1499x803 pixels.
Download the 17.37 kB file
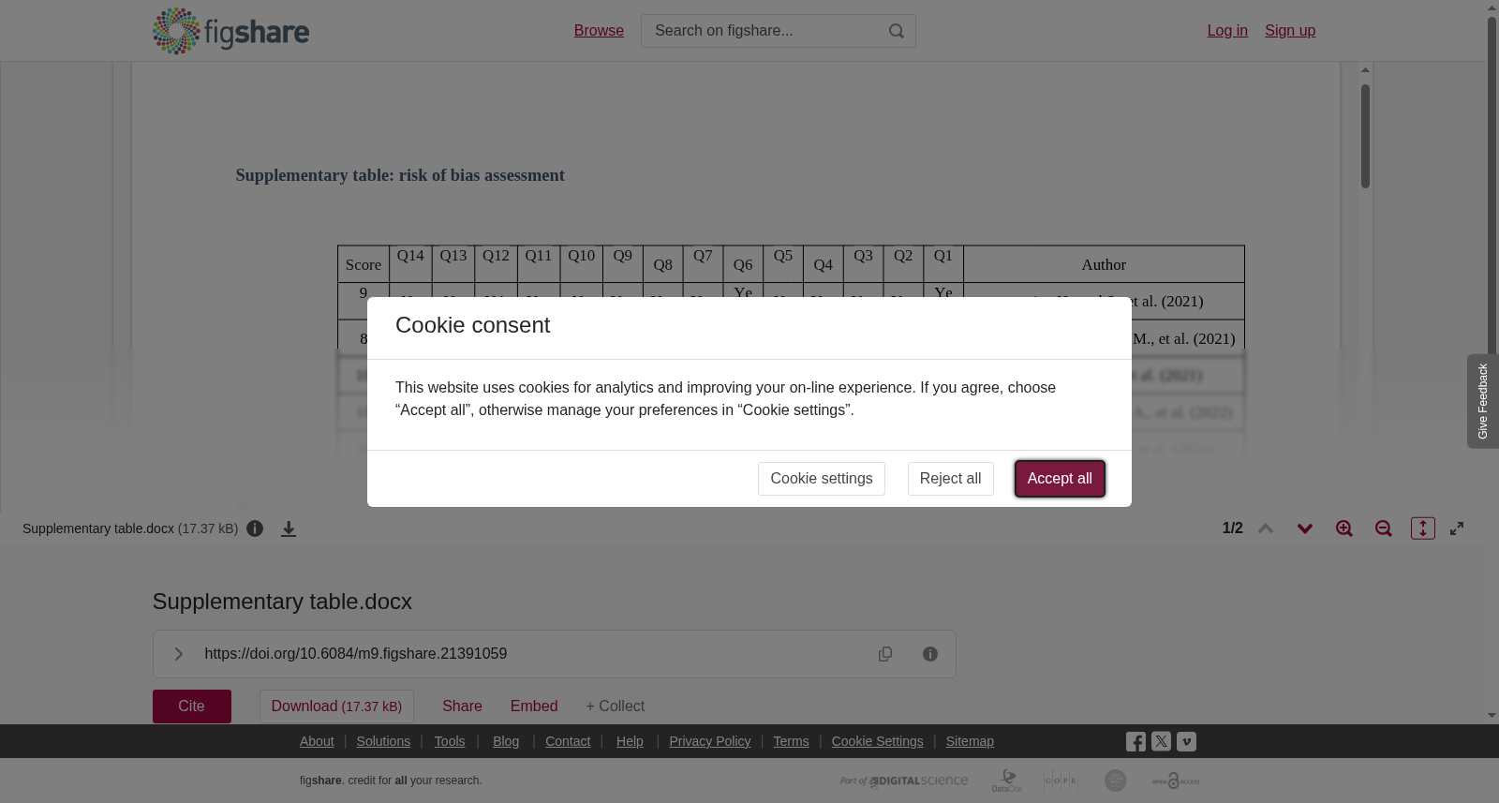click(336, 706)
